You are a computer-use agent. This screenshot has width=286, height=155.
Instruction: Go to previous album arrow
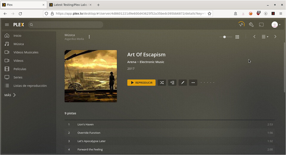click(254, 37)
